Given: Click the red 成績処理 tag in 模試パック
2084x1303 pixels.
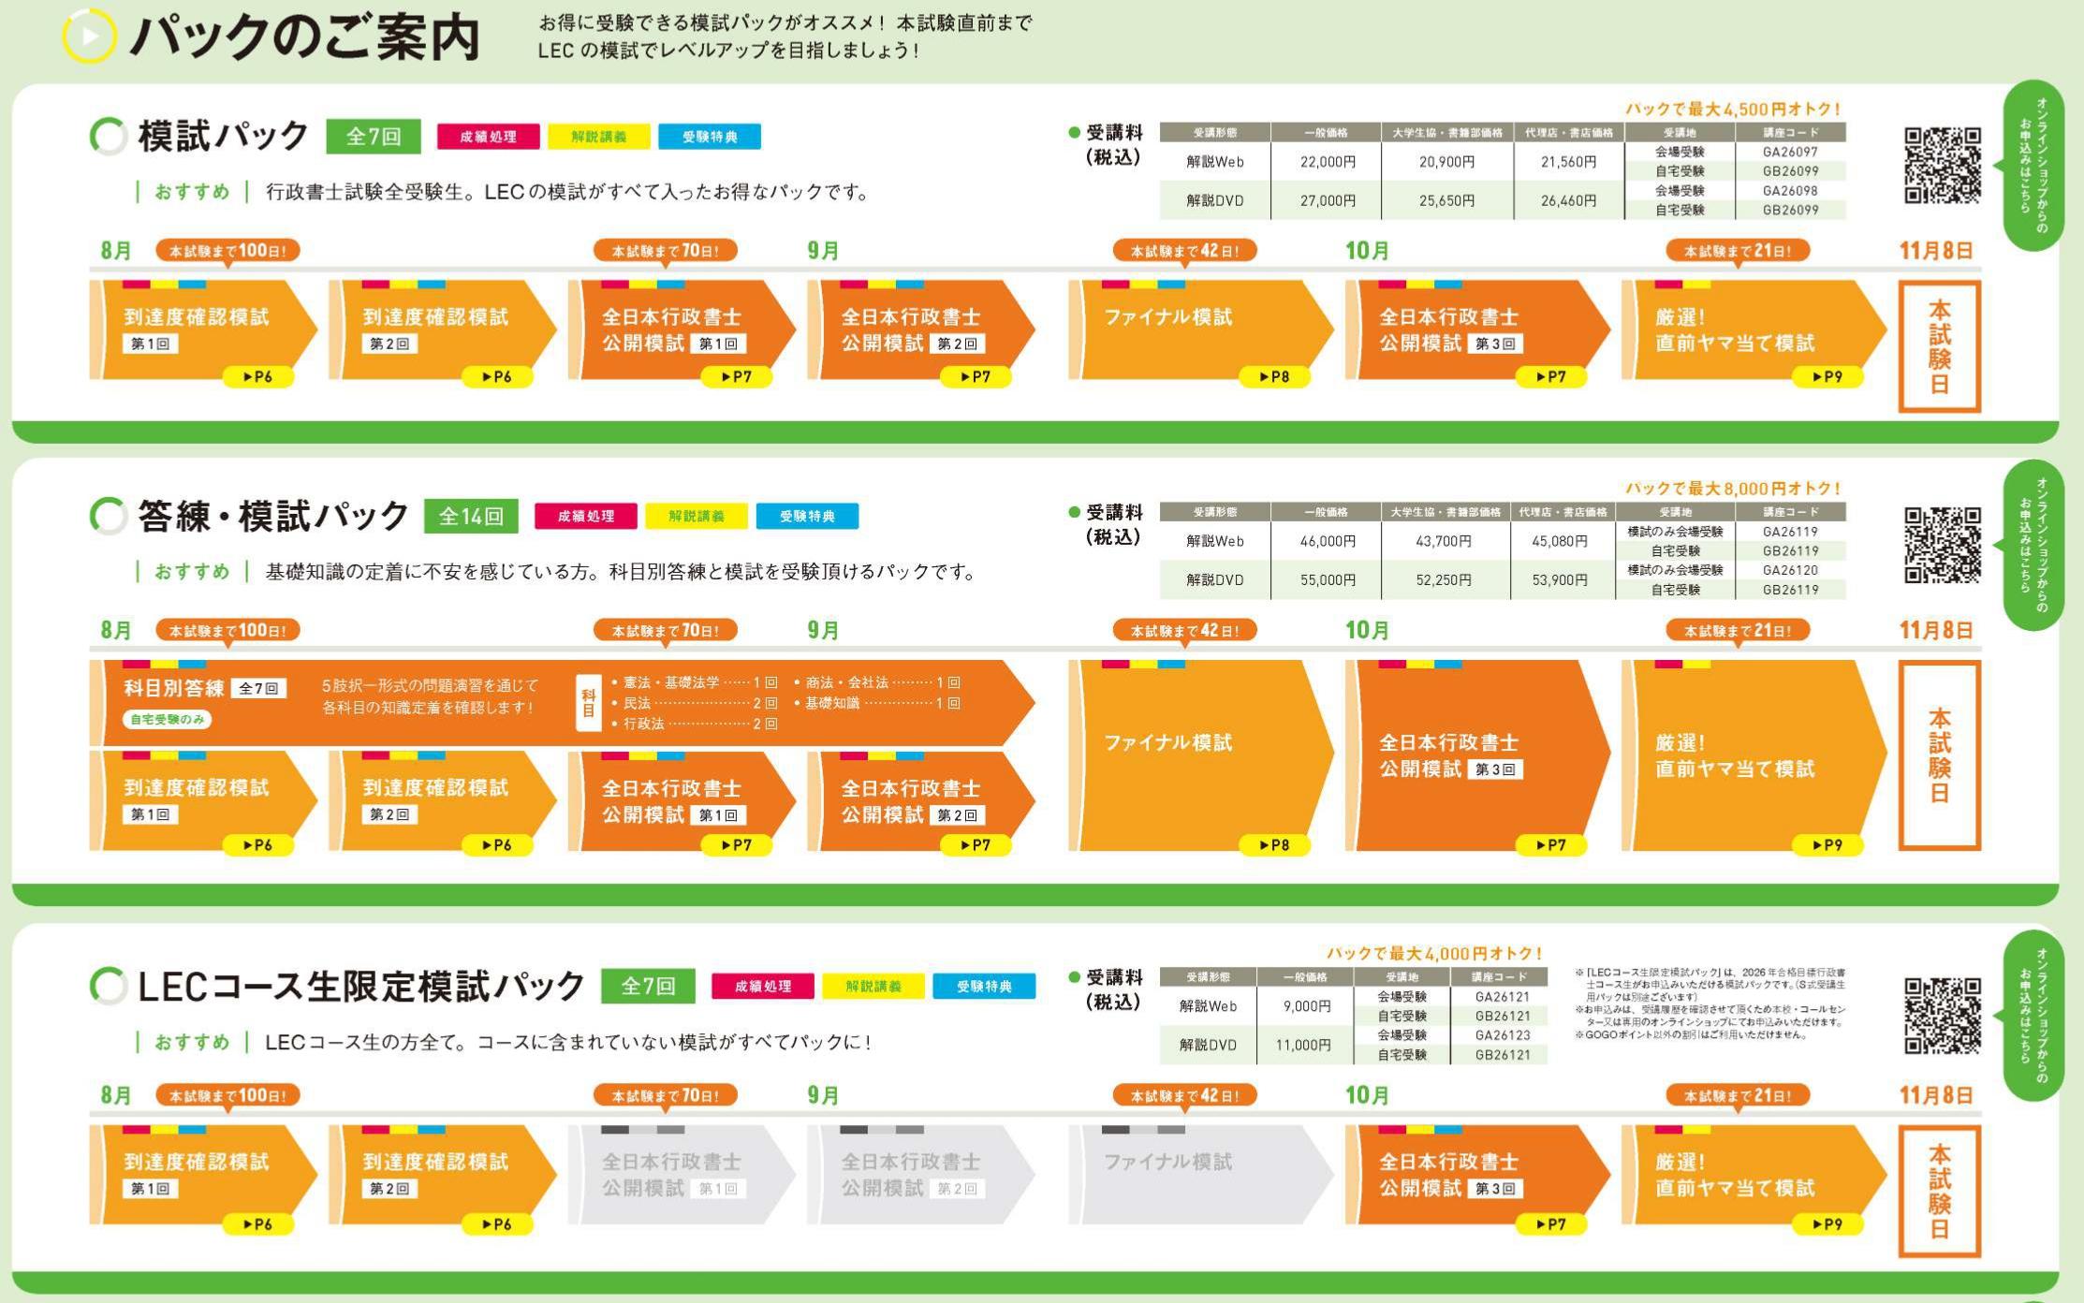Looking at the screenshot, I should (488, 137).
